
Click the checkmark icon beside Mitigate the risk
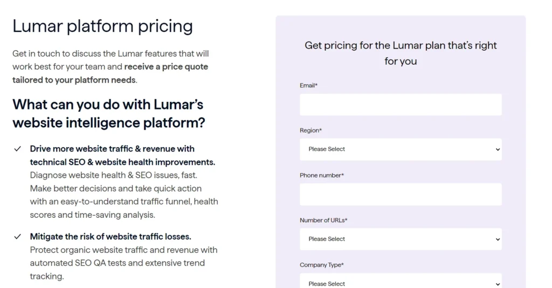(18, 237)
